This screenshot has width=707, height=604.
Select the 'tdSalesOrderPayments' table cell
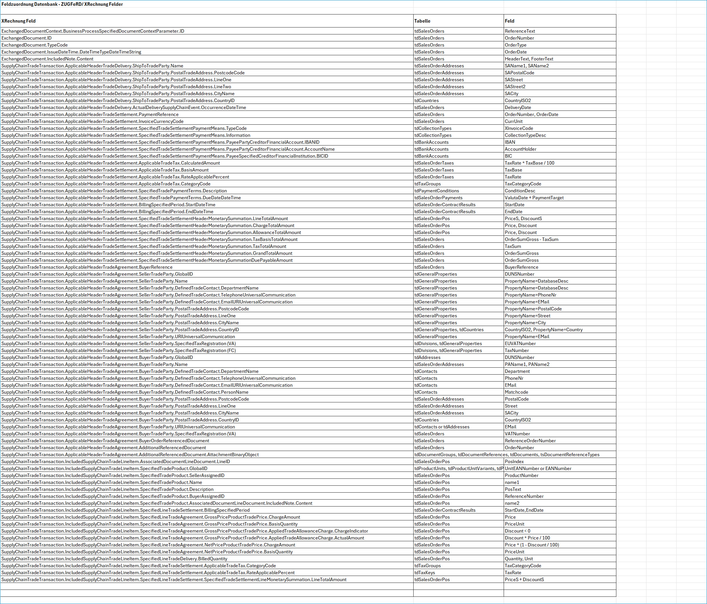pyautogui.click(x=458, y=198)
